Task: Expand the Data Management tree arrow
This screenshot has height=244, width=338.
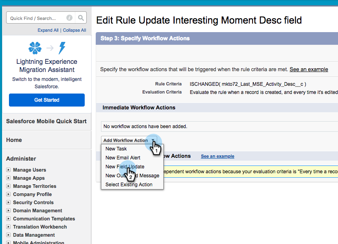Action: tap(8, 235)
